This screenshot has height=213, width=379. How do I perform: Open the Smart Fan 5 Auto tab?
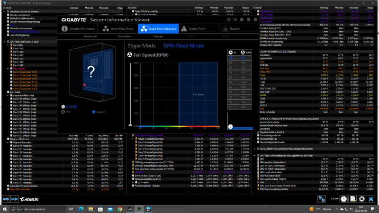tap(117, 29)
